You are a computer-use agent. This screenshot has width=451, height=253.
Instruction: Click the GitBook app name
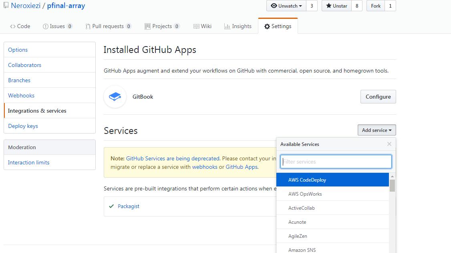[x=143, y=97]
